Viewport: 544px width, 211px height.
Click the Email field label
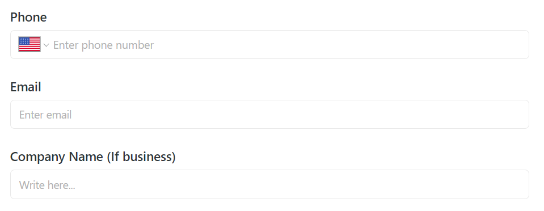(x=26, y=87)
